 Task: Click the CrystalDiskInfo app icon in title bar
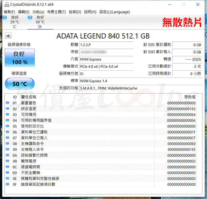(x=7, y=4)
